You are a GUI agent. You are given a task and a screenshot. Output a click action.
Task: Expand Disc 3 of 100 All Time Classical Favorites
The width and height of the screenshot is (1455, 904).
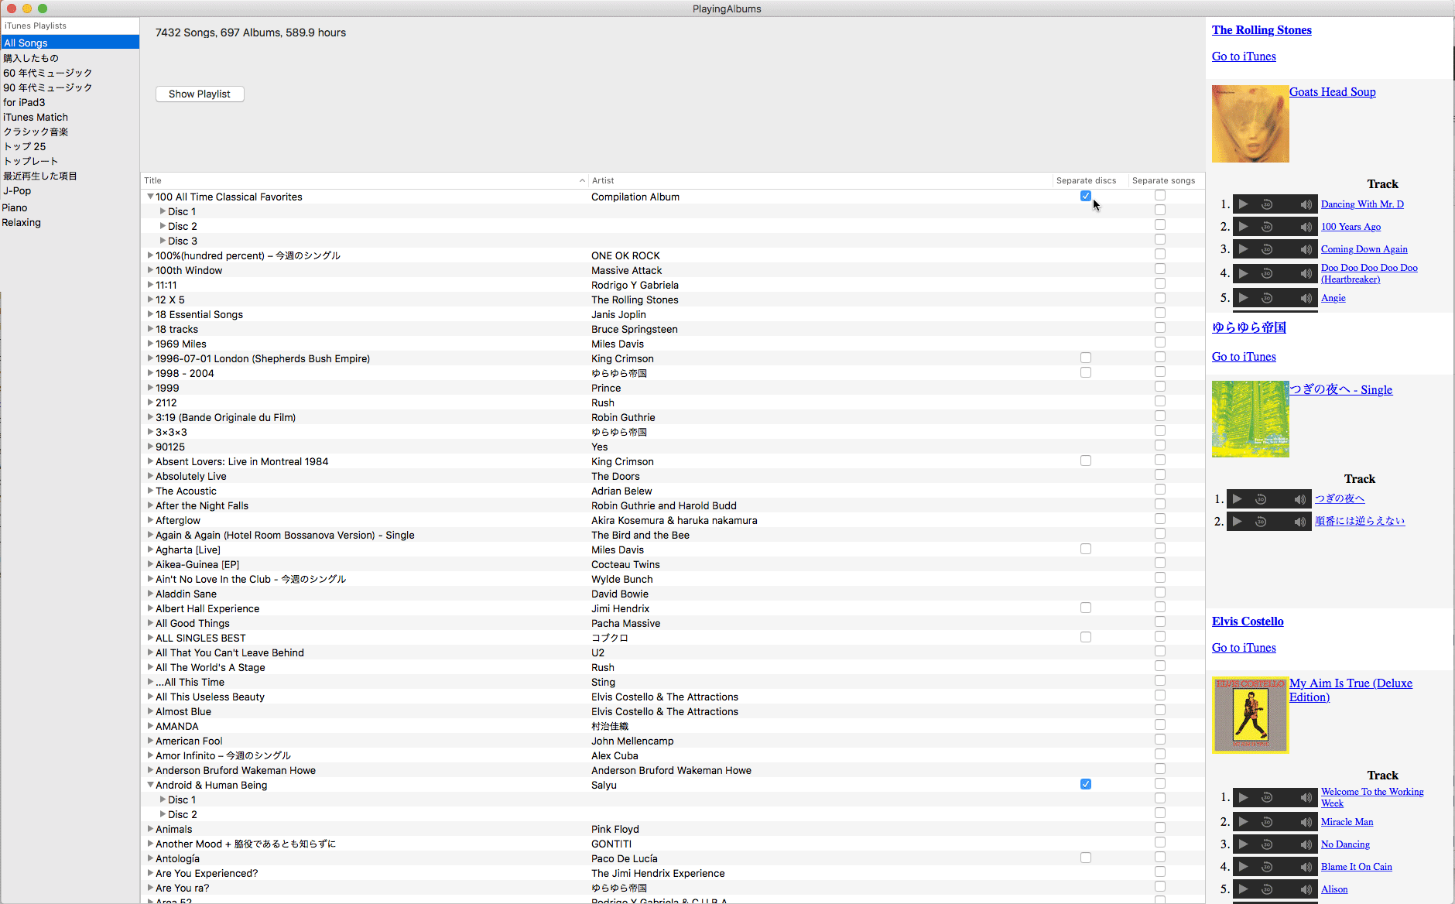tap(163, 241)
